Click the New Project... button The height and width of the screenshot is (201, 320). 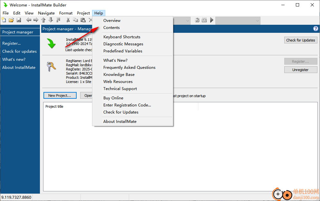(60, 96)
